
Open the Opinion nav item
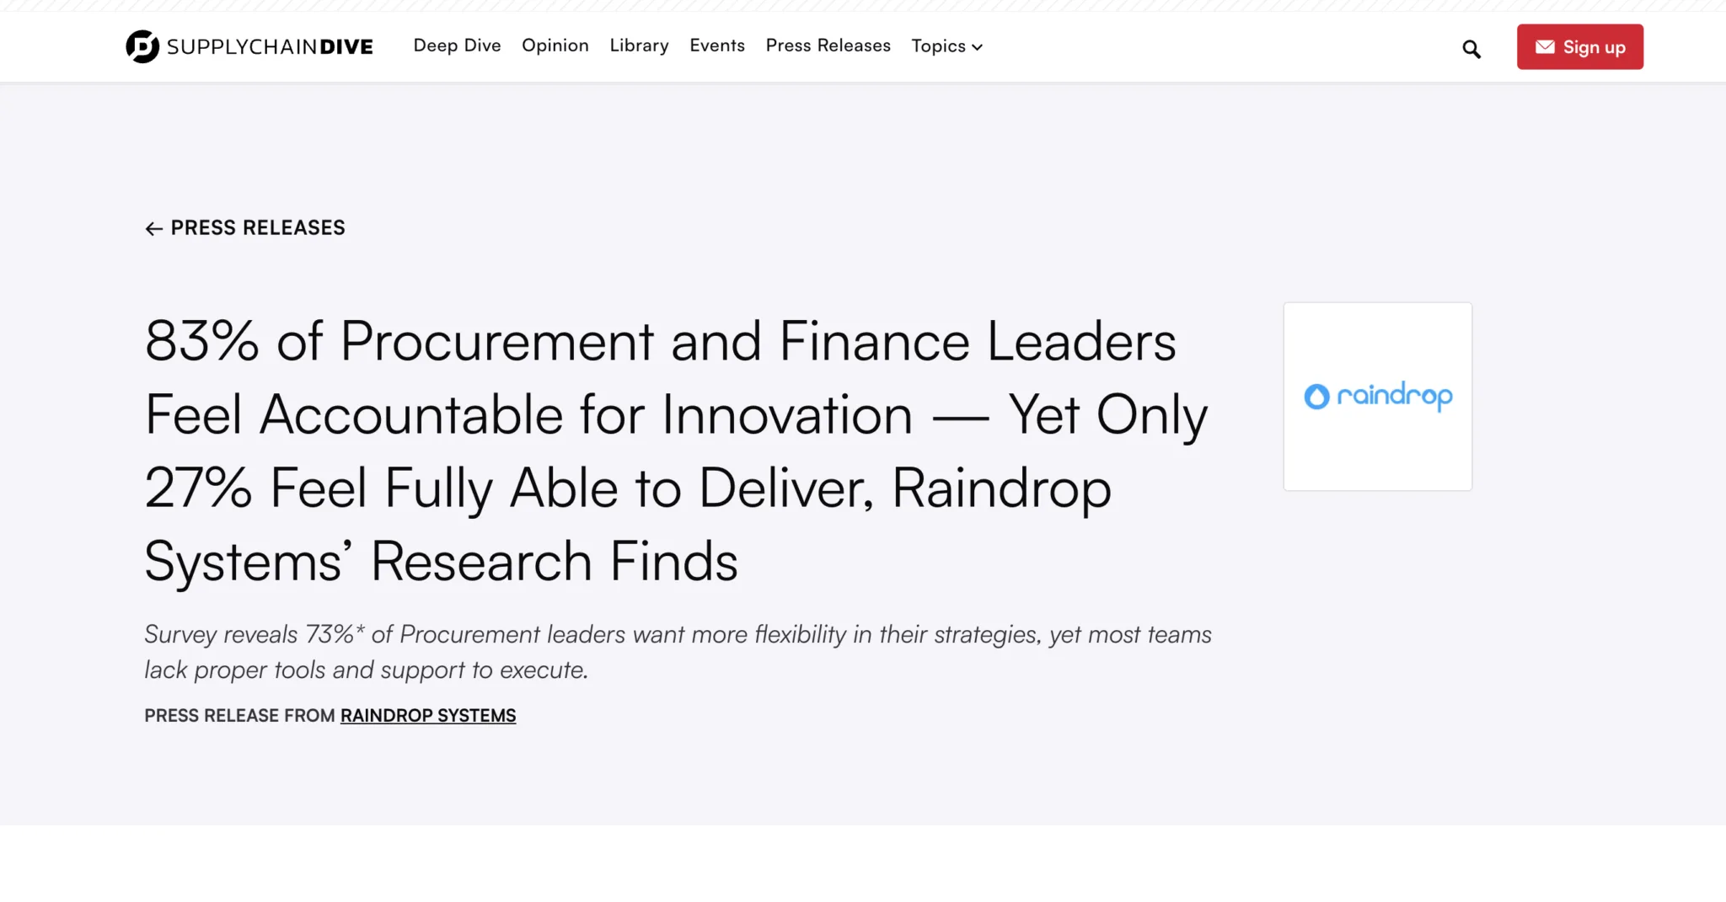tap(555, 45)
